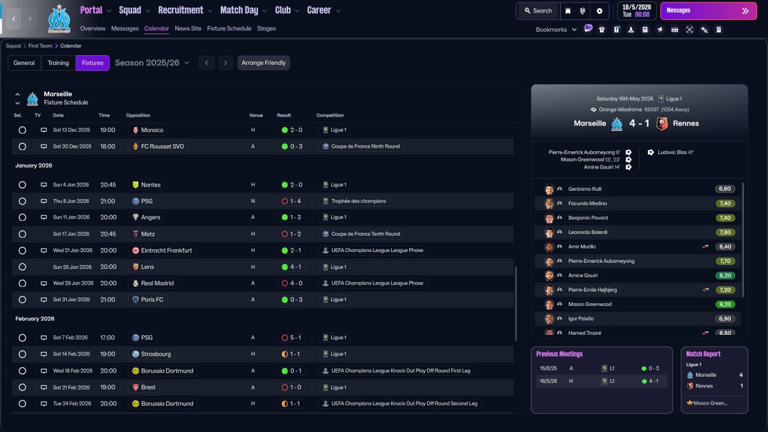
Task: Select the radio button for Eintracht Frankfurt fixture
Action: 22,250
